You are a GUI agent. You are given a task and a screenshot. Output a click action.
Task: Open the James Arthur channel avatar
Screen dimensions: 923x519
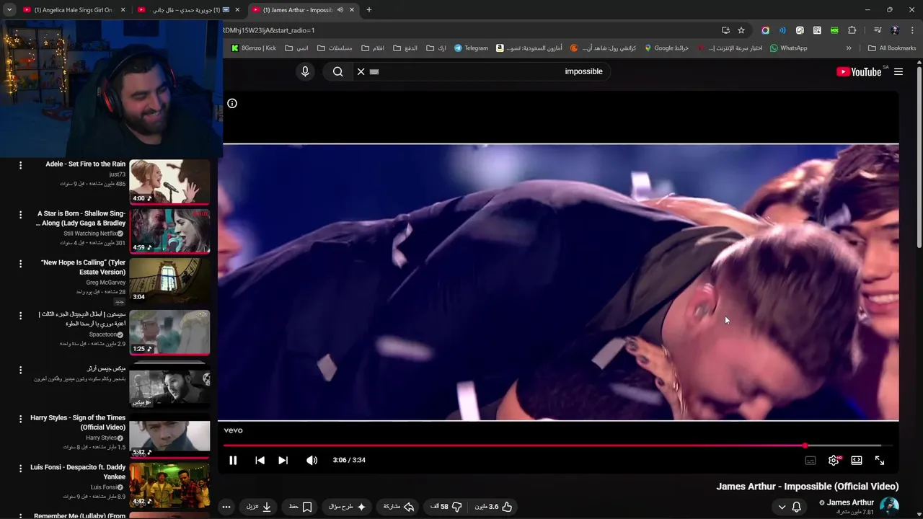pyautogui.click(x=889, y=506)
